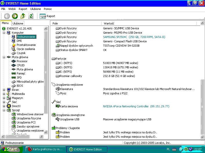Open the Pamięć memory item
Screen dimensions: 205x153
(21, 73)
